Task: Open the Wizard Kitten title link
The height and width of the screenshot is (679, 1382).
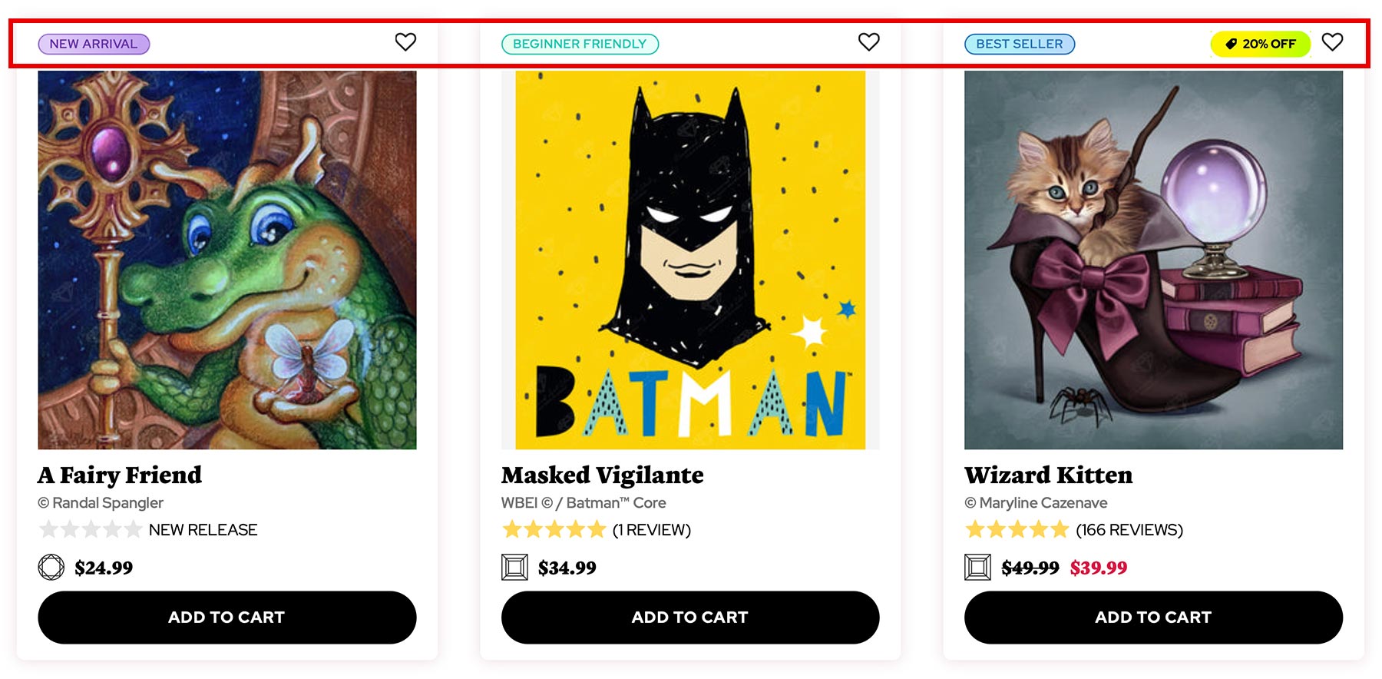Action: [x=1048, y=475]
